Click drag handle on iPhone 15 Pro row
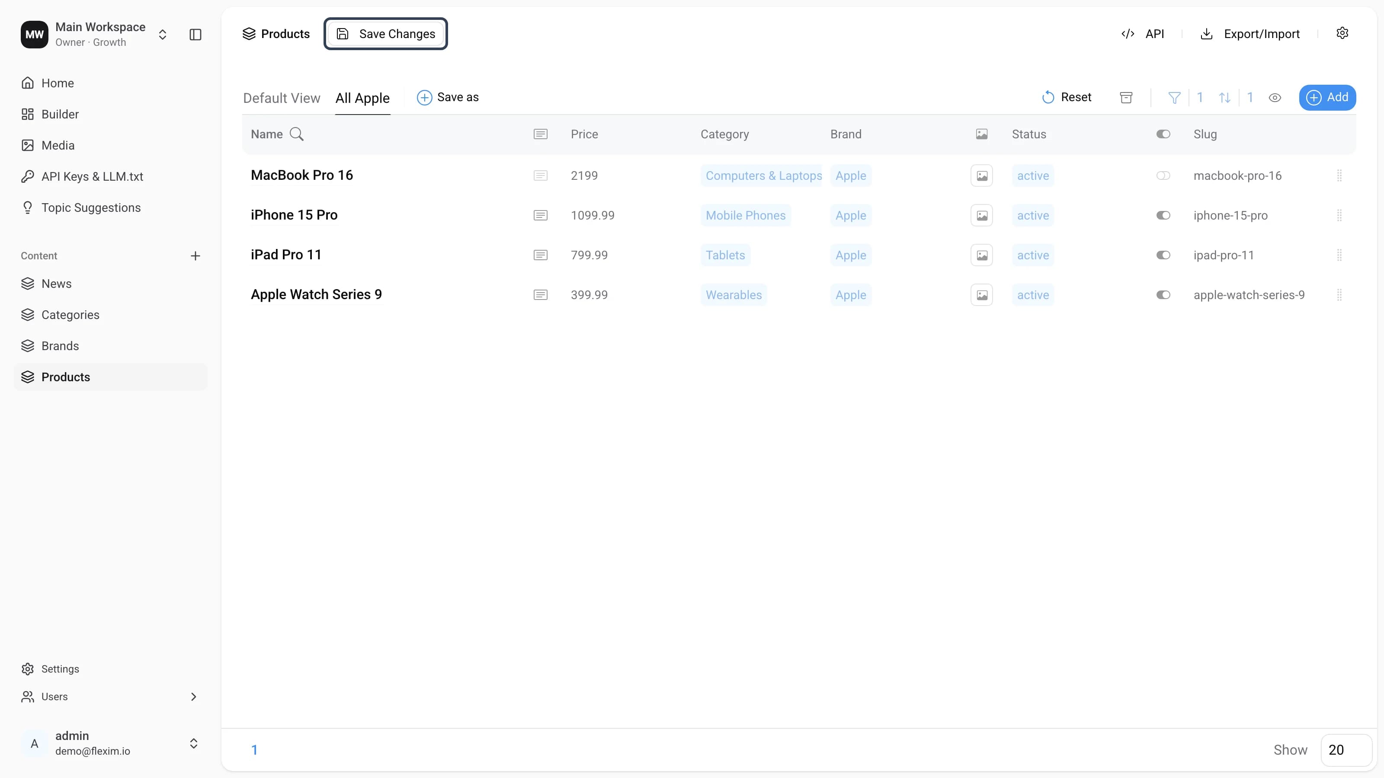Viewport: 1384px width, 778px height. click(x=1339, y=215)
